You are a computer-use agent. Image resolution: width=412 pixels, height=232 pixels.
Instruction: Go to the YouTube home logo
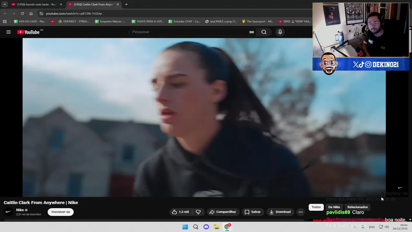click(28, 32)
